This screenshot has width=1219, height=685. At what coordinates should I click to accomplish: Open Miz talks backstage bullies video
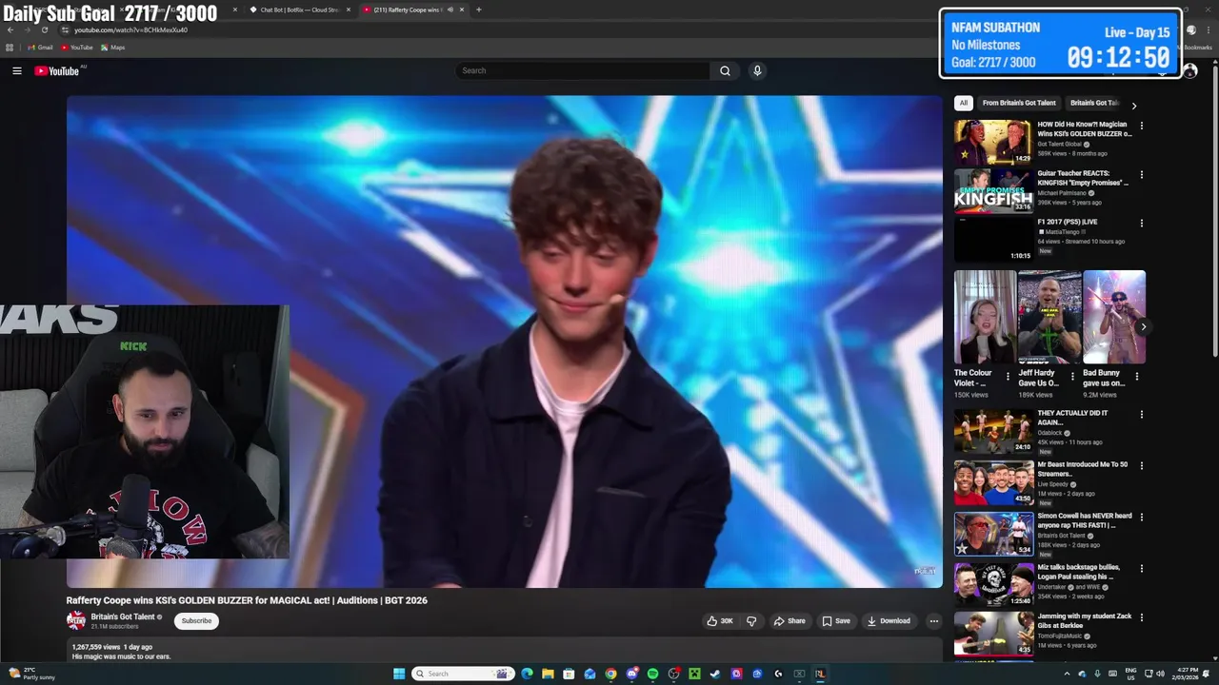[993, 584]
